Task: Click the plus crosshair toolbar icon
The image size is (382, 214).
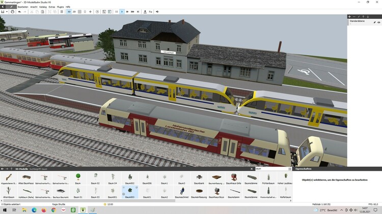Action: (90, 12)
